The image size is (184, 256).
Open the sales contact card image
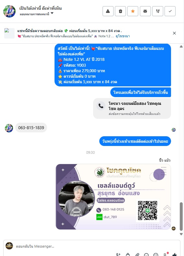click(x=113, y=197)
